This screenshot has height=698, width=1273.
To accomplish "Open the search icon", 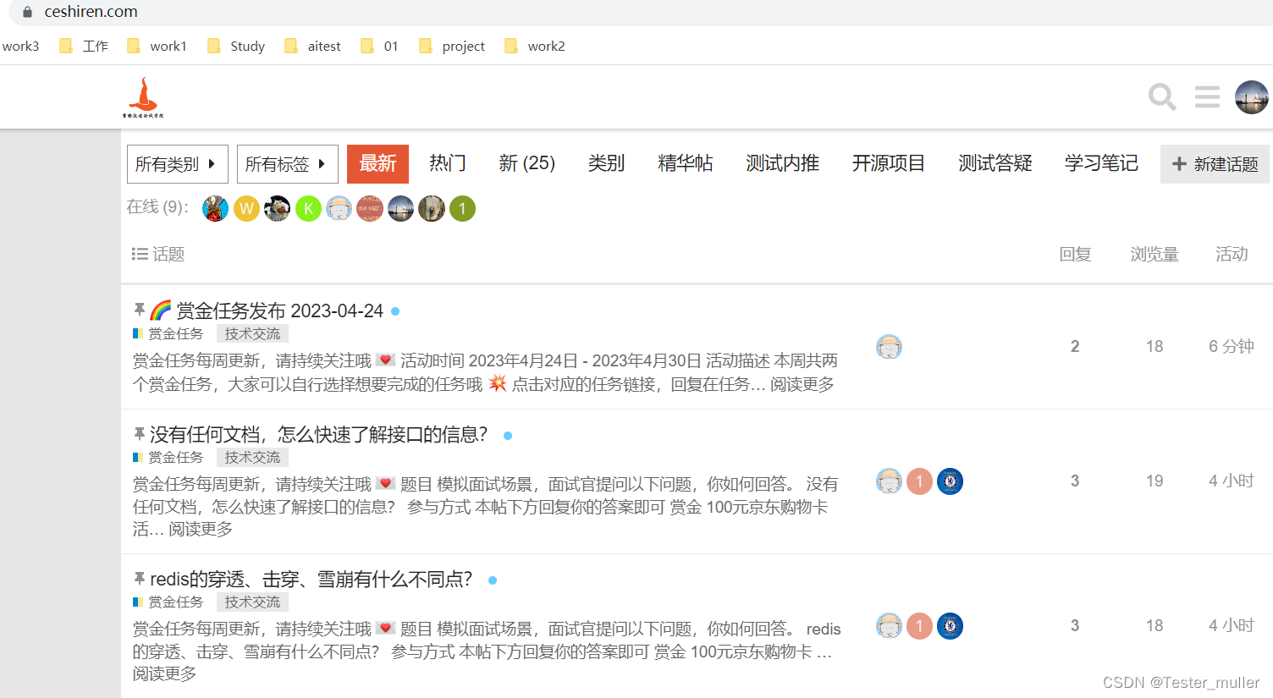I will (1161, 96).
